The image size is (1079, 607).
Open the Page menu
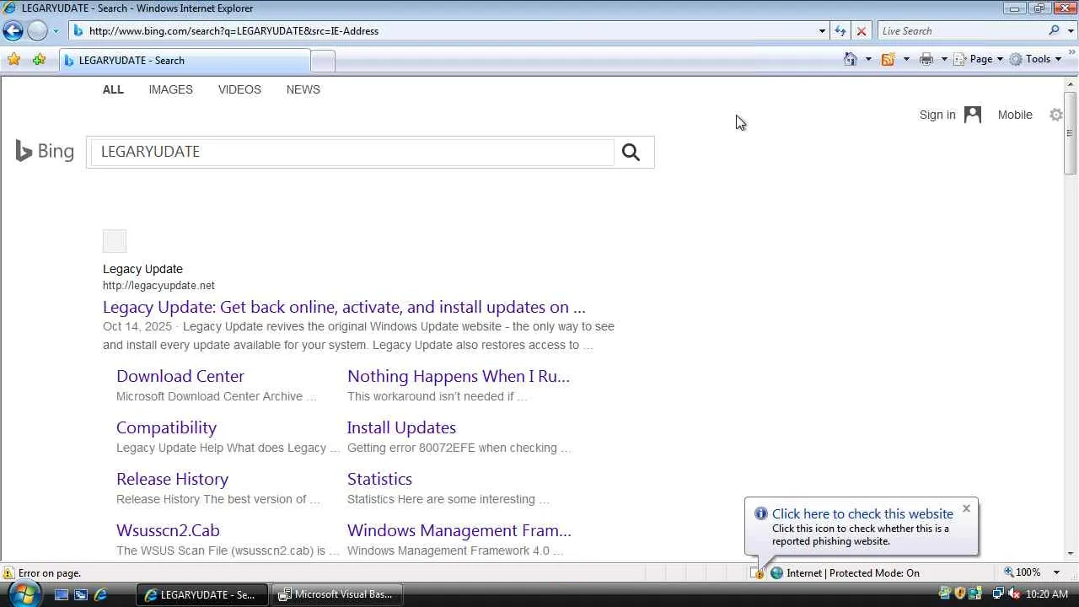pos(980,59)
